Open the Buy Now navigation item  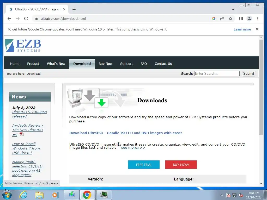[x=105, y=64]
